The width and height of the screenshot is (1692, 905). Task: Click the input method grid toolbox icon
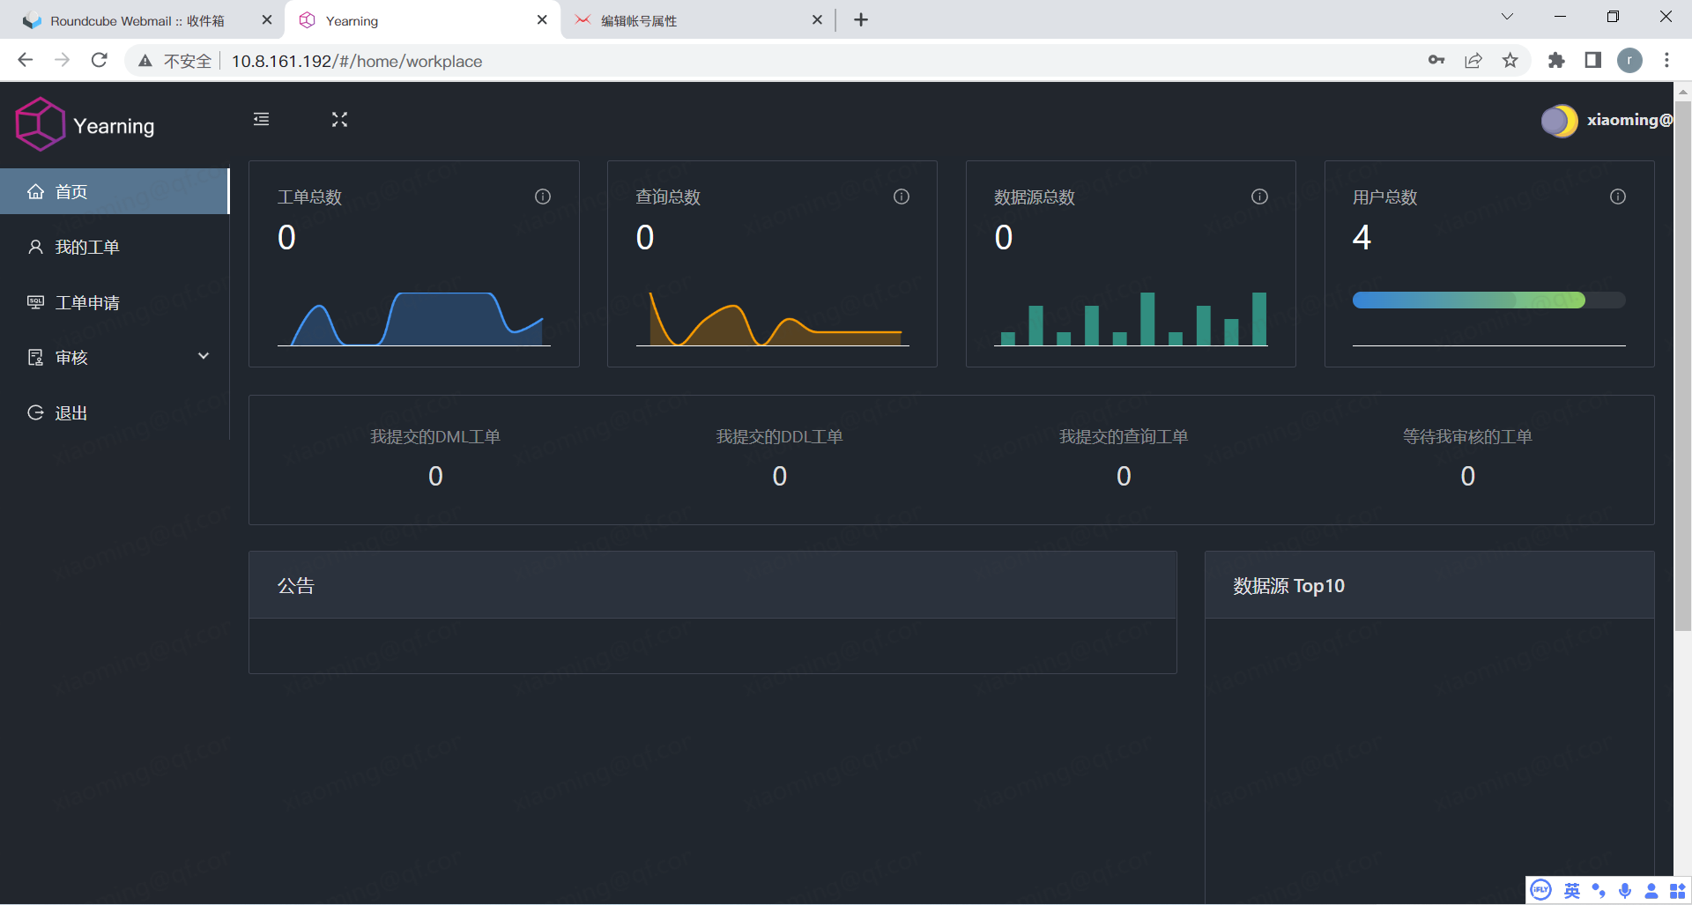[x=1678, y=891]
